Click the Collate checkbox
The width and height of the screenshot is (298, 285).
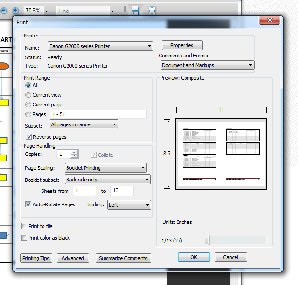[93, 155]
